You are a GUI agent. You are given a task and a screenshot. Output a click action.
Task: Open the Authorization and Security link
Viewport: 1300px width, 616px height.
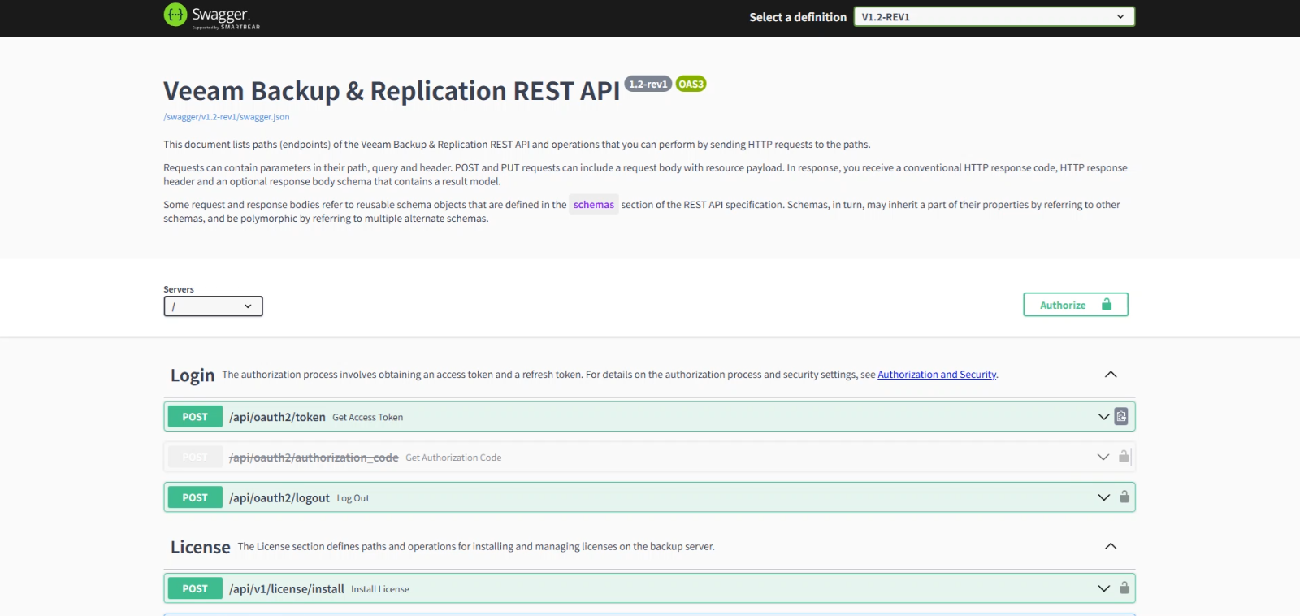(x=937, y=375)
